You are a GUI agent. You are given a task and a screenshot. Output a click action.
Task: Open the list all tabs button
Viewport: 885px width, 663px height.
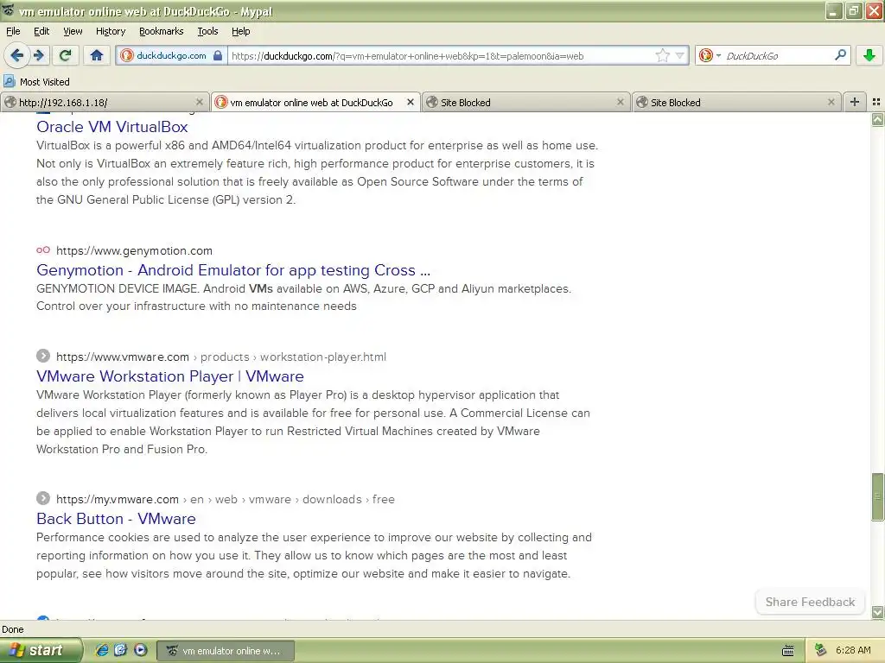(x=876, y=102)
